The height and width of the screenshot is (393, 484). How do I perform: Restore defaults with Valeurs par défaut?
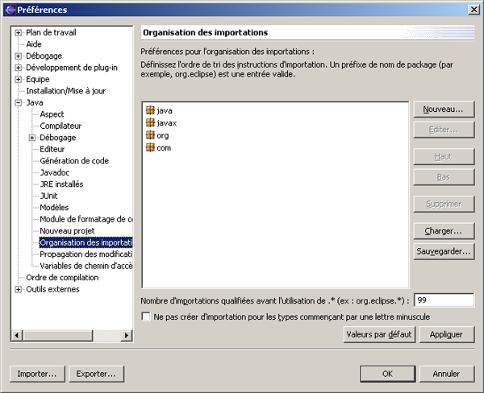[x=379, y=334]
